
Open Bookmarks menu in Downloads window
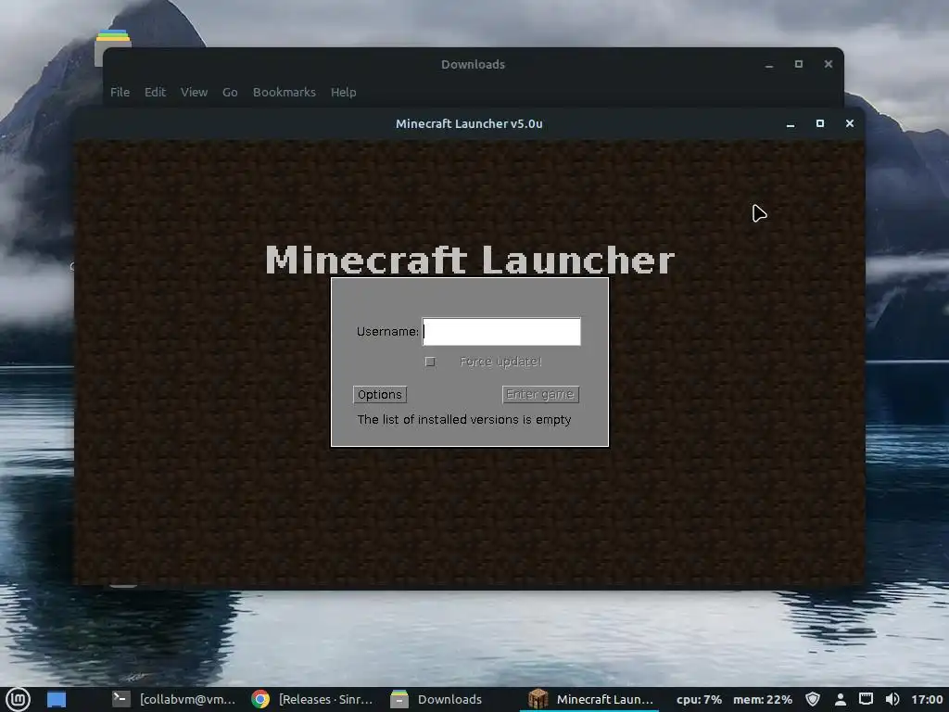284,92
